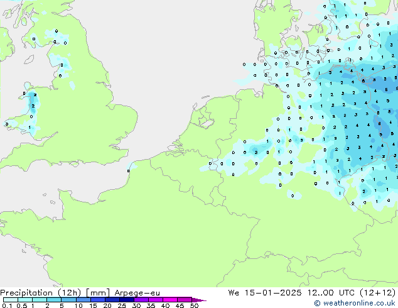Click the 30–35 mm purple swatch
The width and height of the screenshot is (398, 308).
click(141, 300)
